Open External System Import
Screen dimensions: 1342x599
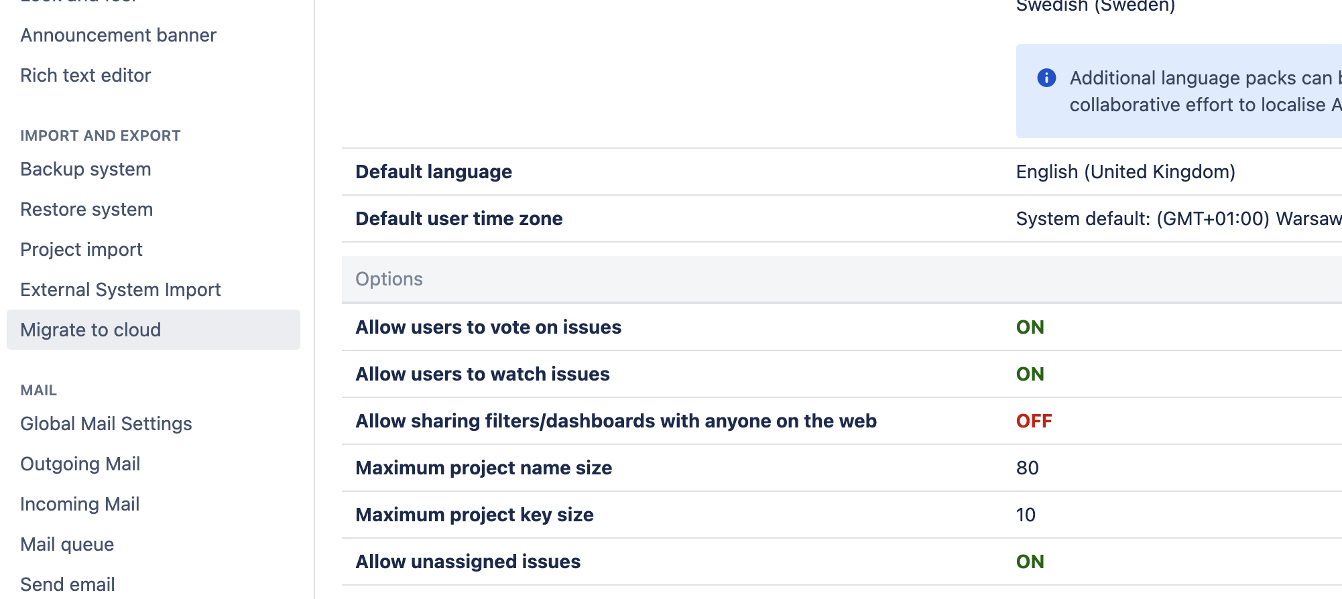(121, 289)
